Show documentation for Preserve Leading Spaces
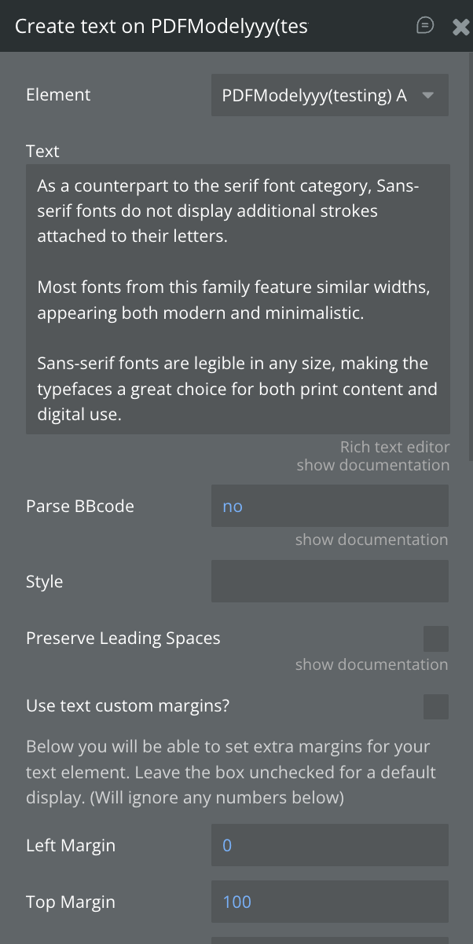Viewport: 473px width, 944px height. tap(371, 664)
